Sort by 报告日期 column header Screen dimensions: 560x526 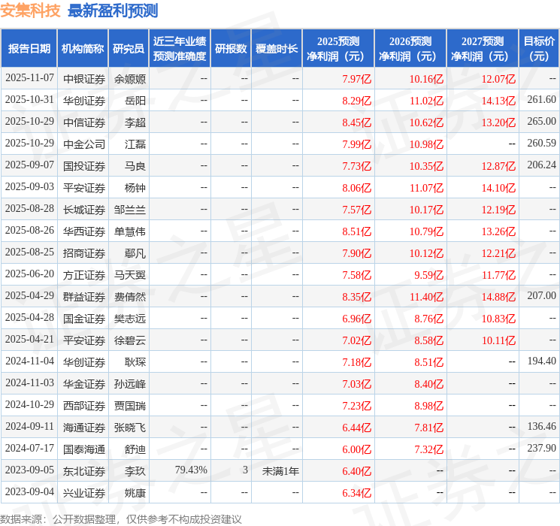[29, 49]
